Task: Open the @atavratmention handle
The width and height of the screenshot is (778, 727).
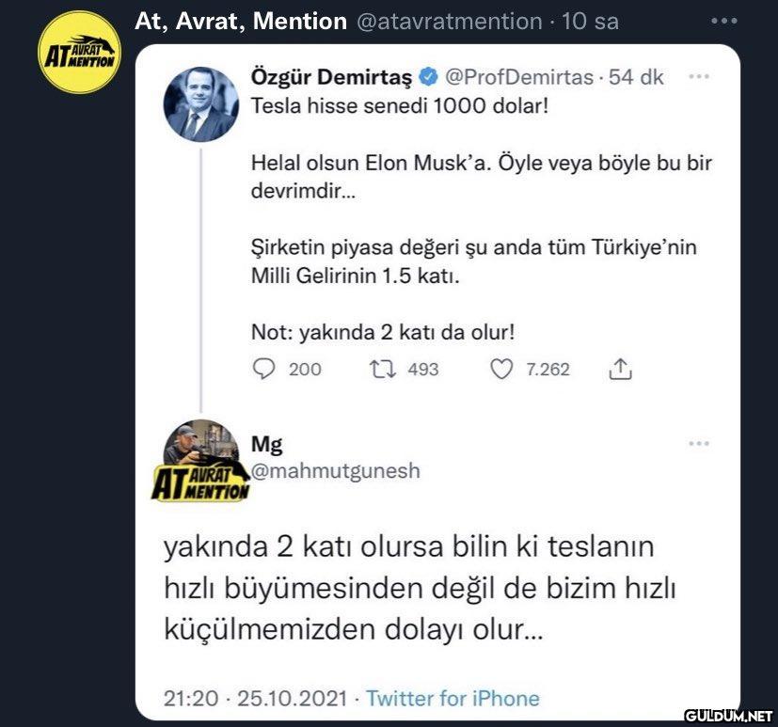Action: click(x=450, y=21)
